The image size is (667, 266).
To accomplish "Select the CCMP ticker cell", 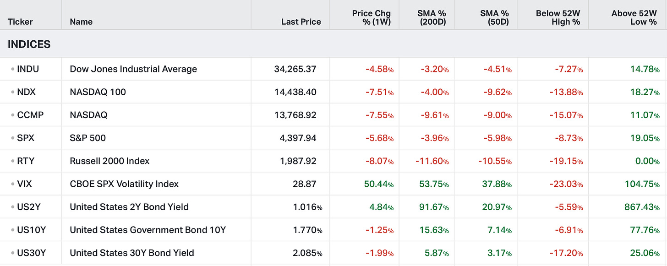I will [x=30, y=115].
